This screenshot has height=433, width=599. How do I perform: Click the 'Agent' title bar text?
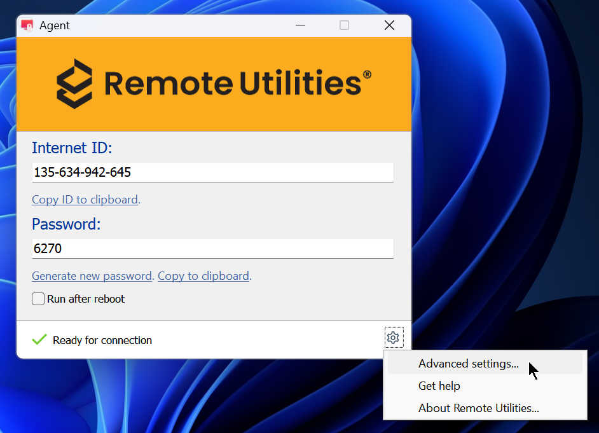55,25
